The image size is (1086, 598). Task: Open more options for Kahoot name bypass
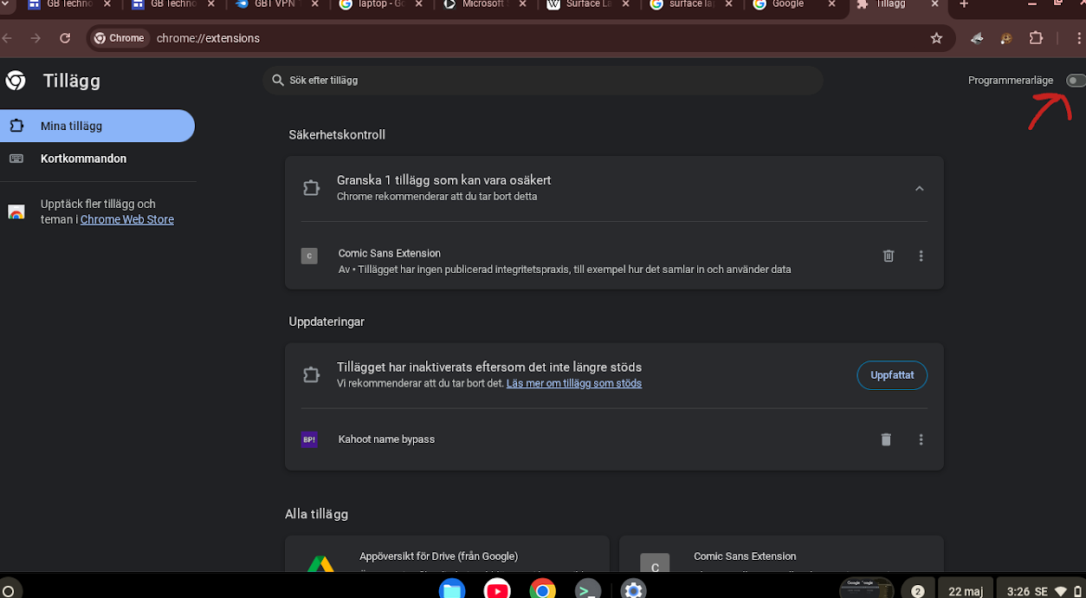click(921, 439)
